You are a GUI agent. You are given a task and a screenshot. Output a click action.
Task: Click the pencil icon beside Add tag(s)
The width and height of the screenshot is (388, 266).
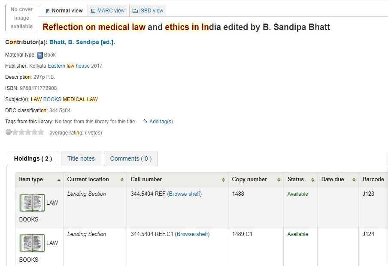click(x=145, y=121)
